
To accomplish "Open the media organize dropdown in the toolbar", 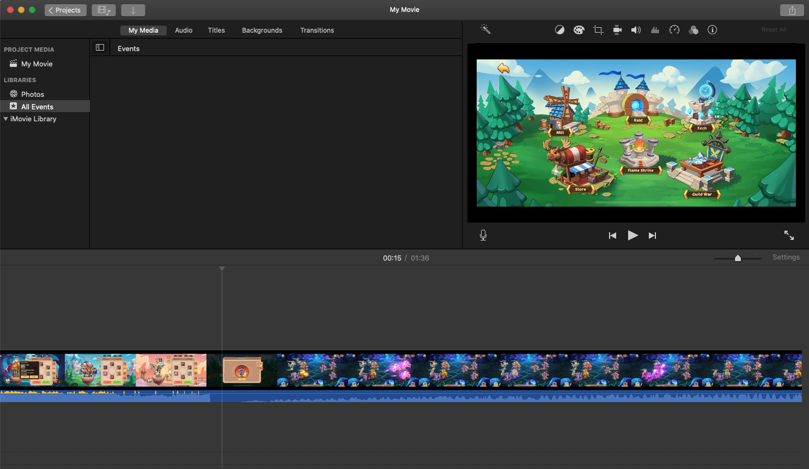I will 104,10.
